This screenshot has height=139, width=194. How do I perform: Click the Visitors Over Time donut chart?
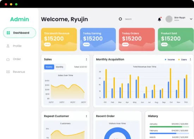[117, 133]
